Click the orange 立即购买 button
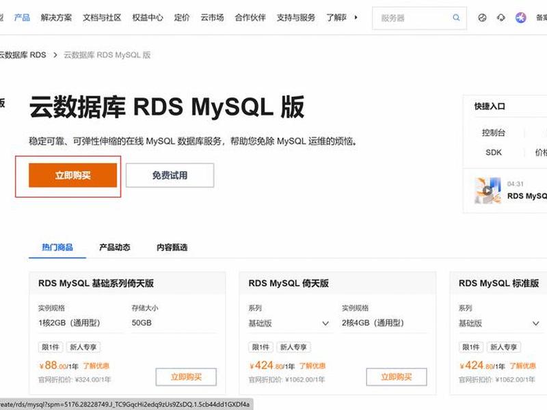The height and width of the screenshot is (410, 547). 72,175
